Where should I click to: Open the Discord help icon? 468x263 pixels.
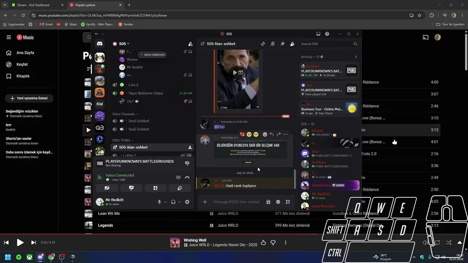327,34
